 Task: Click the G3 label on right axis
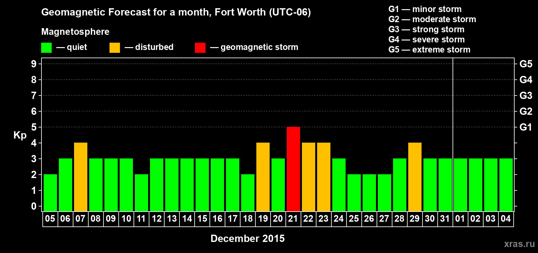pos(526,96)
